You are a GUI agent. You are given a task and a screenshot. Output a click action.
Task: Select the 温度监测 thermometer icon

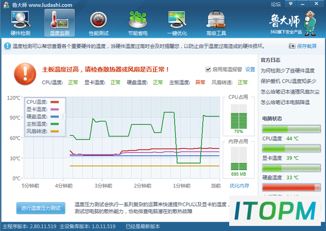tap(60, 23)
